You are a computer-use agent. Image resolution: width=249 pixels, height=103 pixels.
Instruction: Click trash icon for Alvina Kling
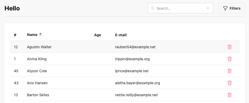tap(230, 59)
